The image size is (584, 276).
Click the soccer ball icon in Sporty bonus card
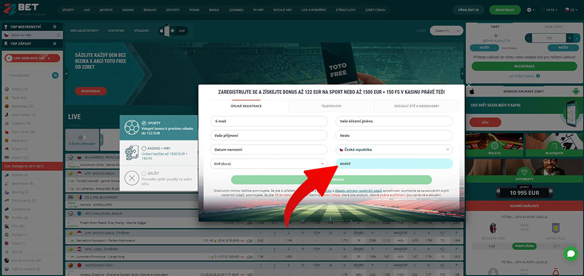pos(131,128)
